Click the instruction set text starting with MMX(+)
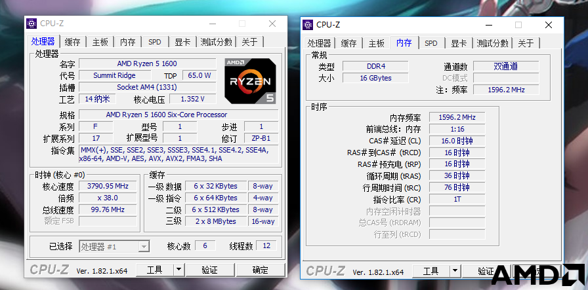588x290 pixels. (x=178, y=154)
